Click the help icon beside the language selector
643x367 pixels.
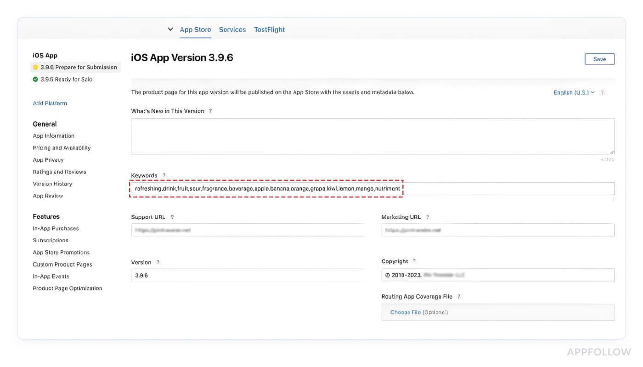tap(602, 92)
